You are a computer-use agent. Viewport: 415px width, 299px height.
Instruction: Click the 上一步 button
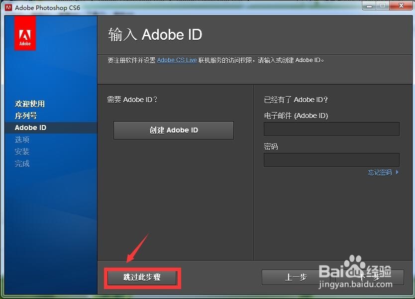(296, 277)
